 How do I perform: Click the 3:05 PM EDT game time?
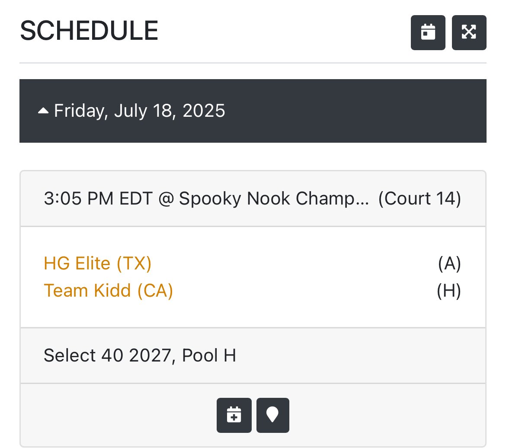coord(98,198)
